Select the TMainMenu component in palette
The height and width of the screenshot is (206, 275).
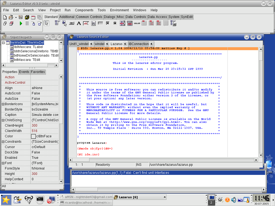point(57,23)
